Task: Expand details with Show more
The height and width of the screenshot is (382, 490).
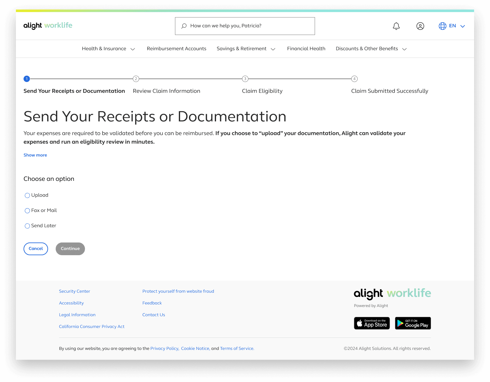Action: coord(35,155)
